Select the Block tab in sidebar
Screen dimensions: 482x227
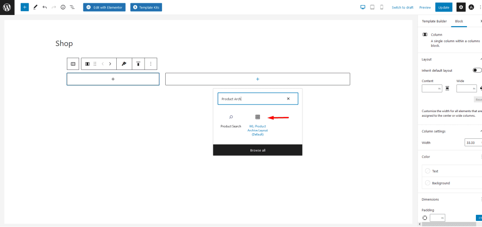click(458, 21)
